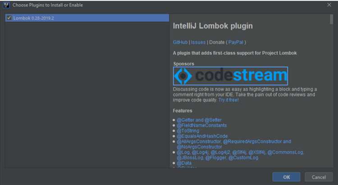Image resolution: width=338 pixels, height=185 pixels.
Task: Open the Issues link
Action: [198, 42]
